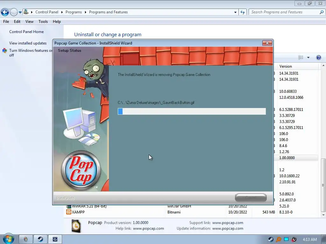326x244 pixels.
Task: Click the 4:13 AM taskbar clock
Action: pos(309,240)
